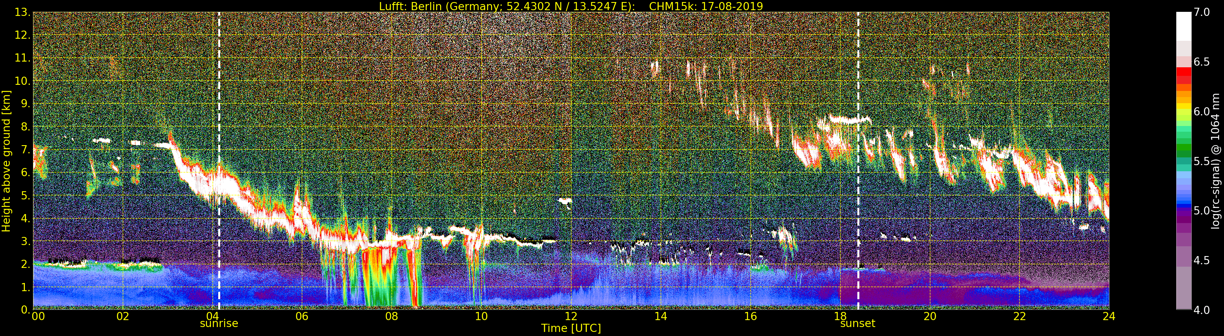The width and height of the screenshot is (1224, 336).
Task: Select the "Height above ground [km]" axis label
Action: tap(6, 161)
